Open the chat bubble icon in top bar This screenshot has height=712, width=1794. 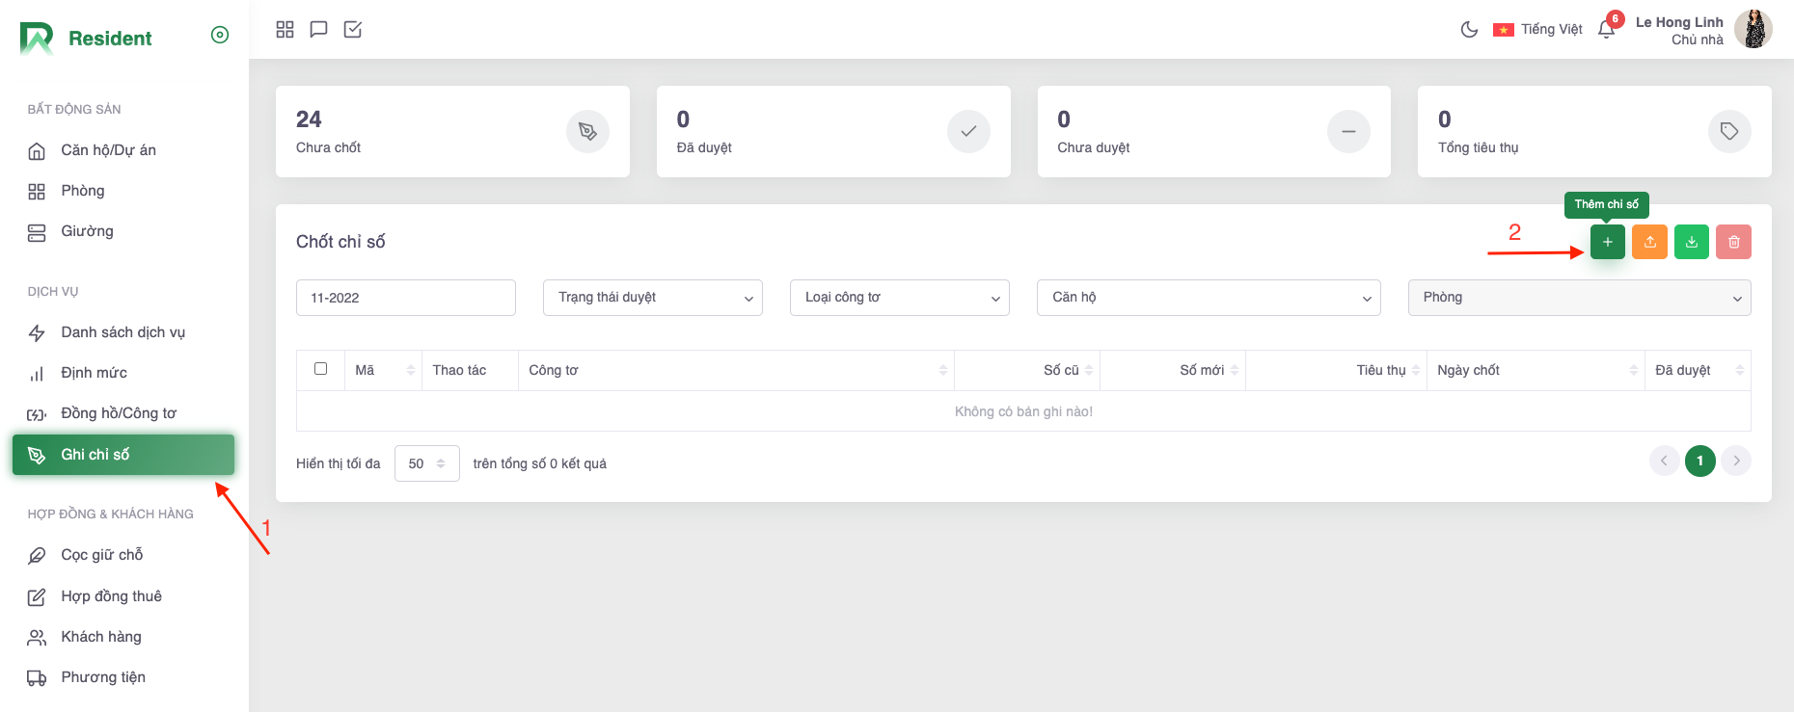click(x=318, y=30)
